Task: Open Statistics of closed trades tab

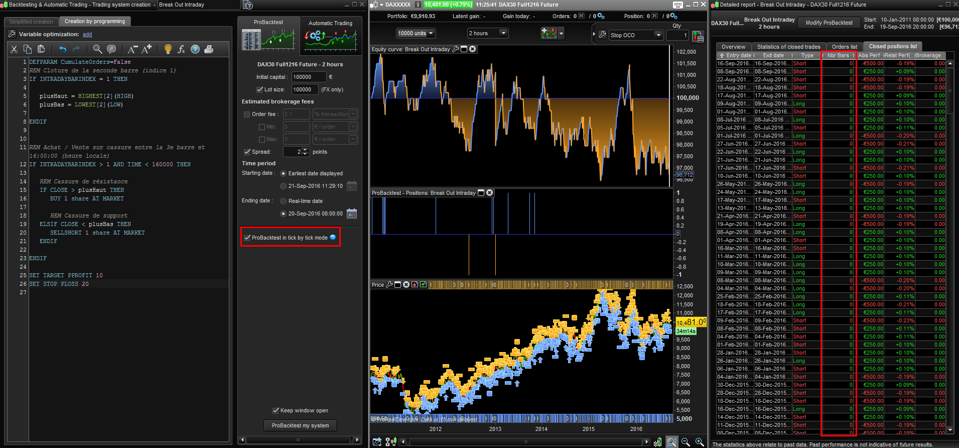Action: 788,47
